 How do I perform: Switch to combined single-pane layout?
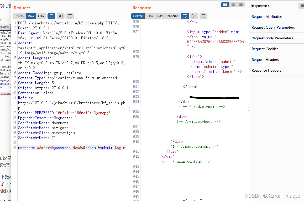[x=241, y=5]
